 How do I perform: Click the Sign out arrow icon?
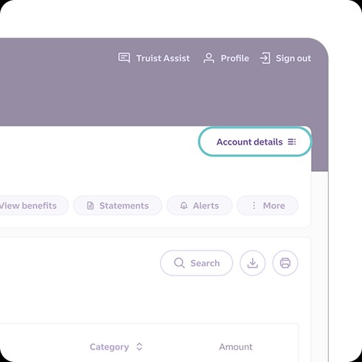265,58
